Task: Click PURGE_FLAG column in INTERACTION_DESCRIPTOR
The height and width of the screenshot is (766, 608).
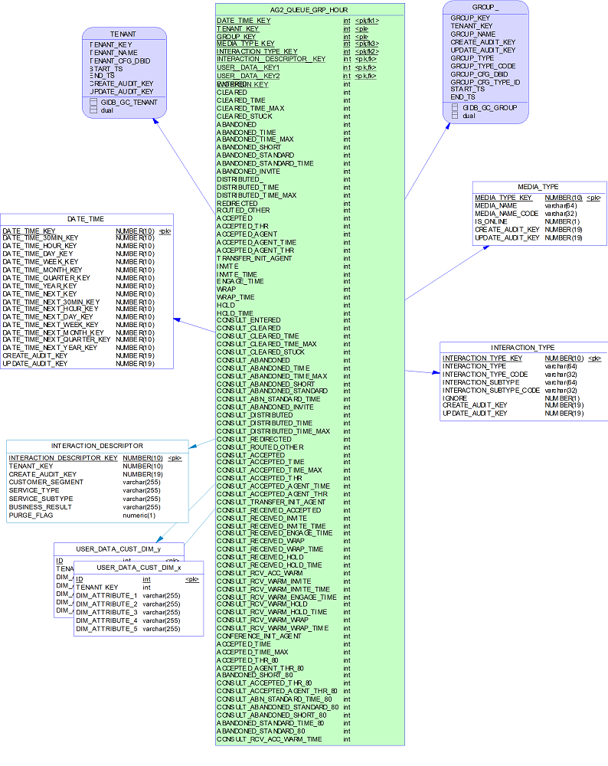Action: (x=28, y=516)
